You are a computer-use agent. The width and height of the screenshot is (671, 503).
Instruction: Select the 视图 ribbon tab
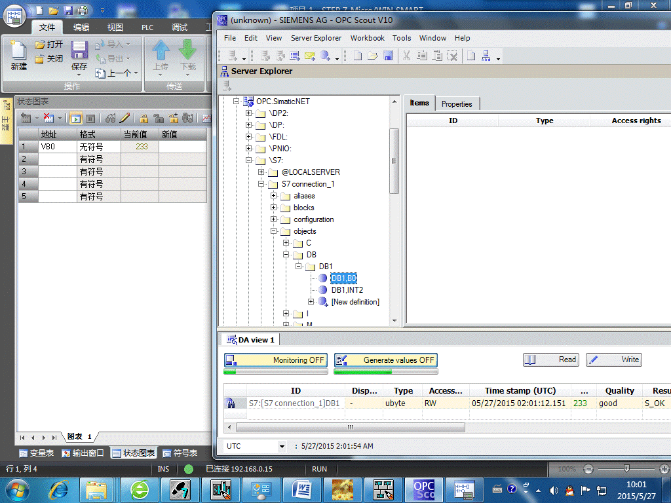115,28
